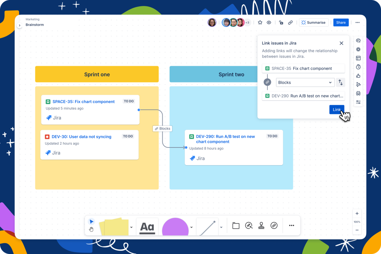Click the Jira logo on SPACE-35 card
Viewport: 381px width, 254px height.
[x=54, y=117]
